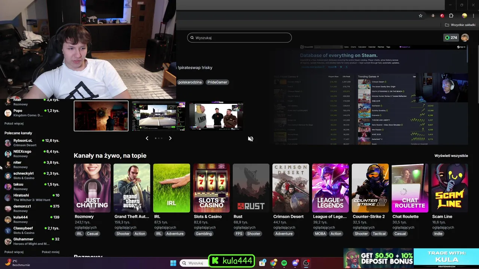The image size is (479, 269).
Task: Focus the Windows taskbar Wyszukaj search box
Action: tap(193, 263)
